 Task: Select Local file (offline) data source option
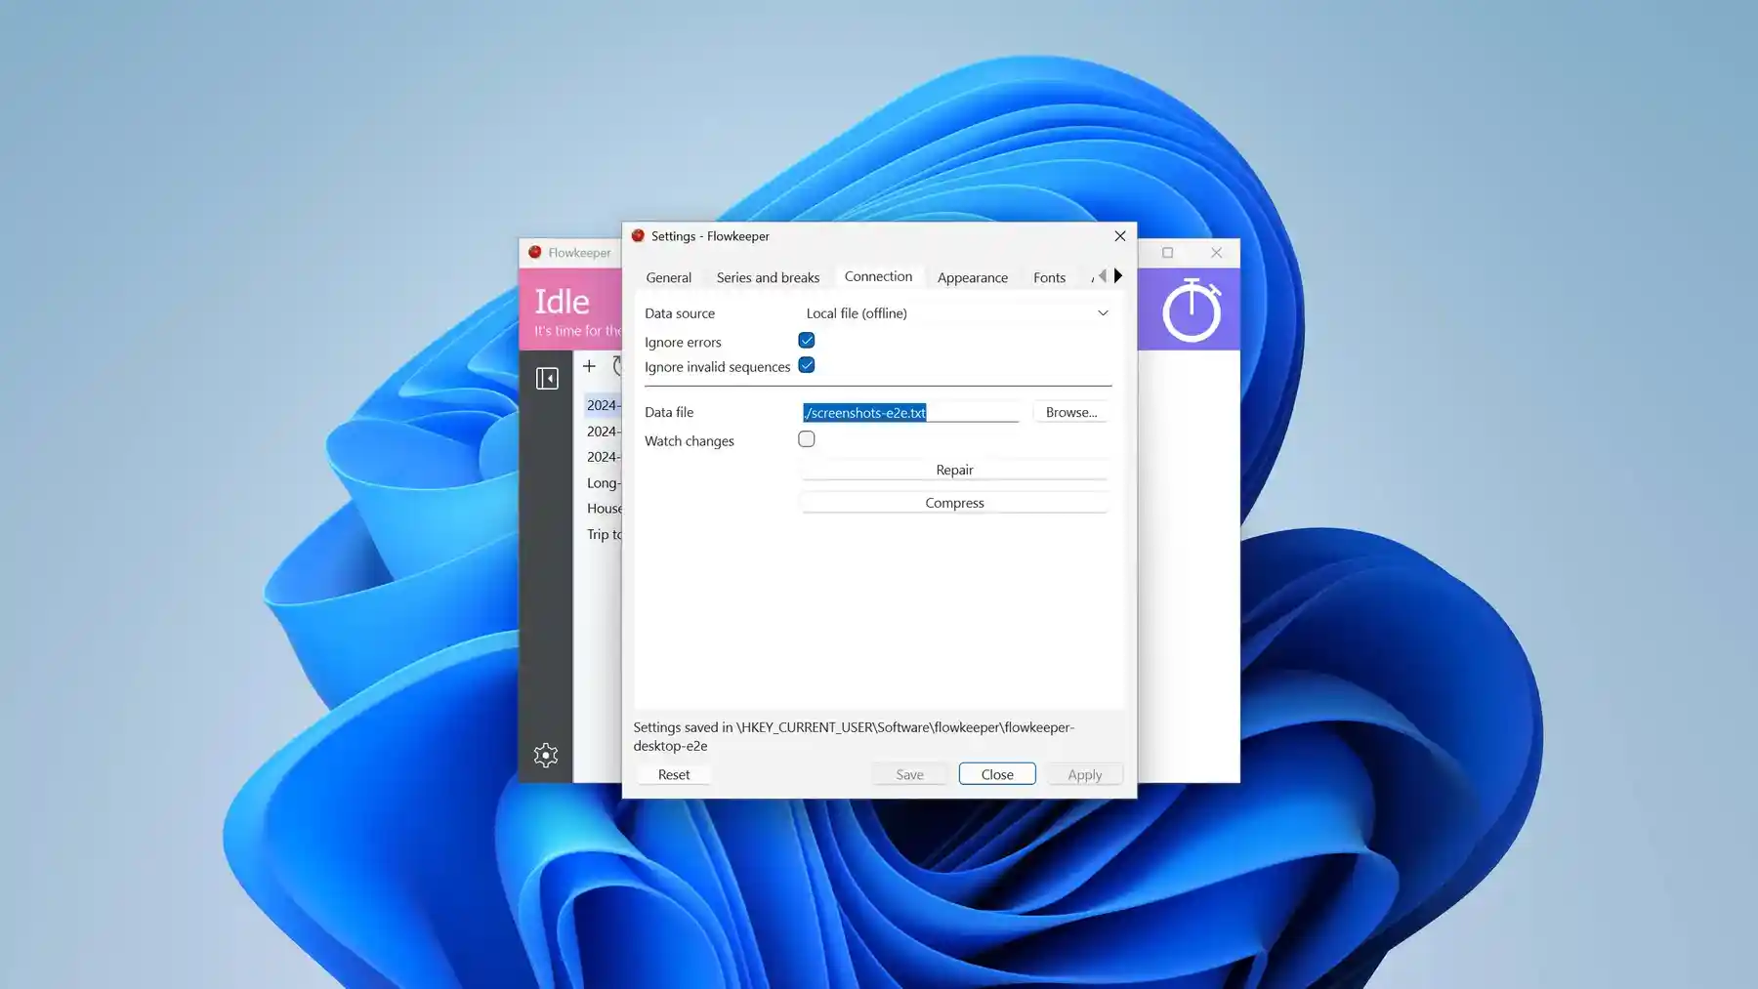coord(856,312)
